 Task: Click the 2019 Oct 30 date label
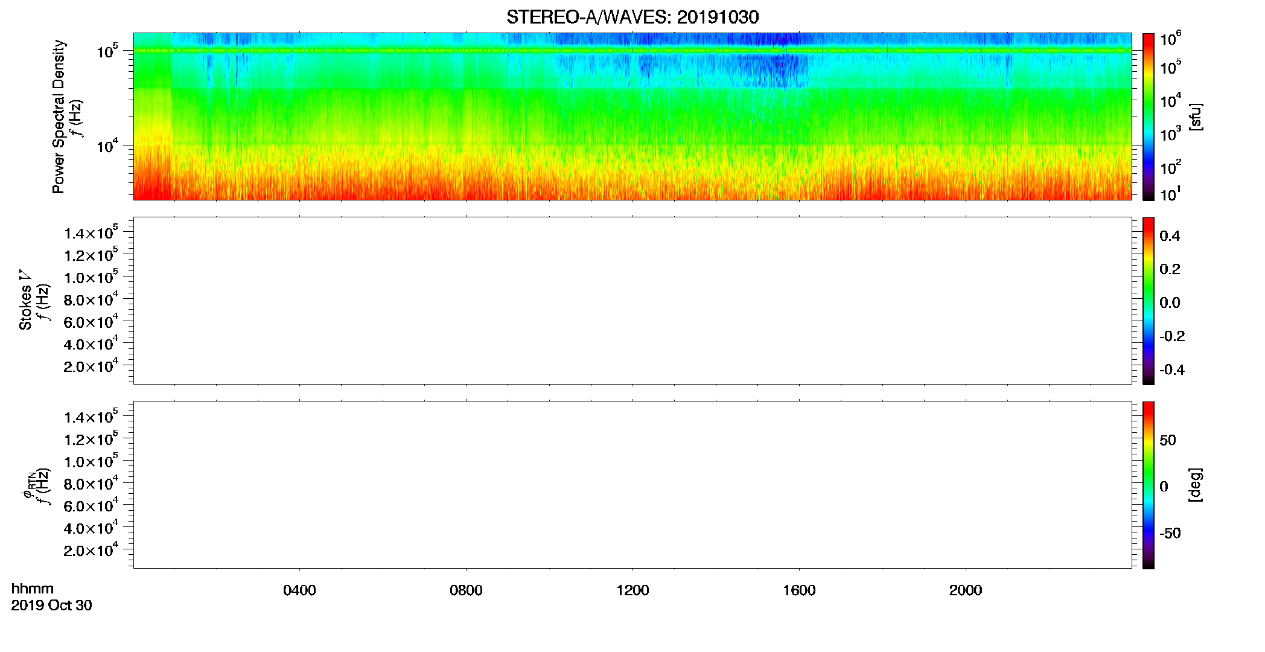[x=52, y=606]
